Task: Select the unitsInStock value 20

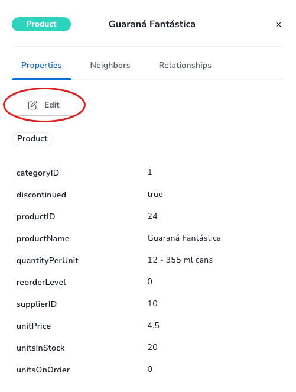Action: tap(152, 347)
